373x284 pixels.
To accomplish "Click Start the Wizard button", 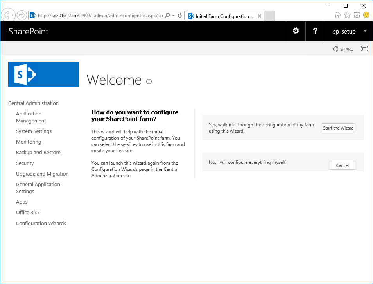I will point(338,128).
